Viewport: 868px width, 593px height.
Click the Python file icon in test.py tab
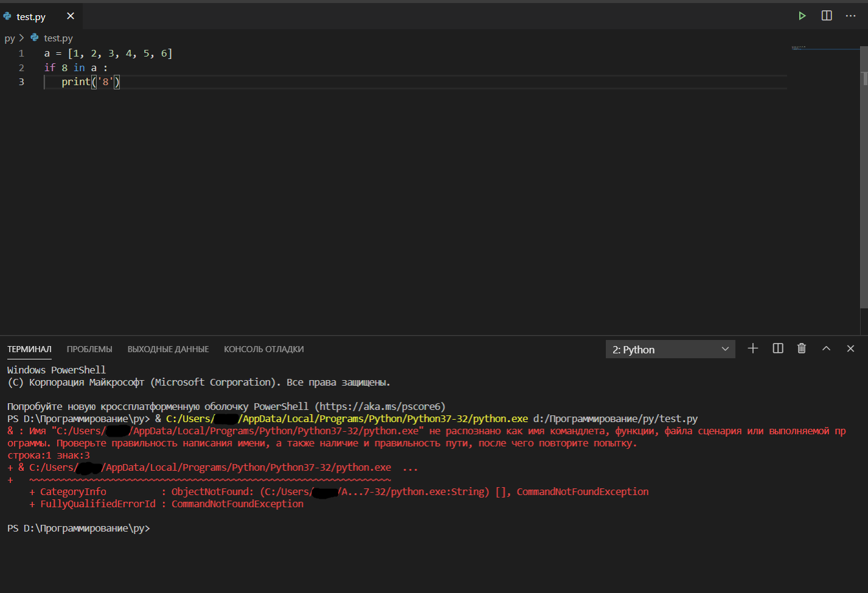click(x=7, y=16)
